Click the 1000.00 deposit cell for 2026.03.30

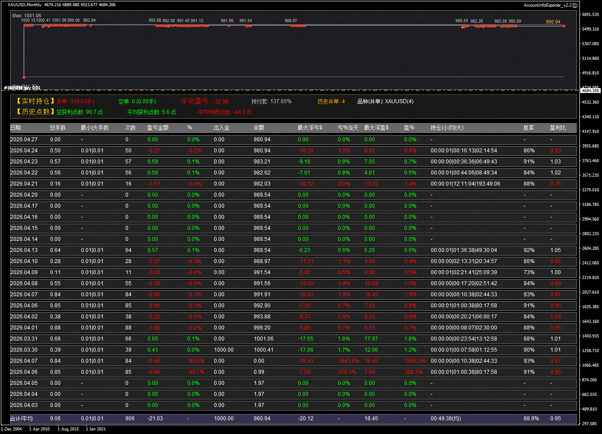coord(224,350)
